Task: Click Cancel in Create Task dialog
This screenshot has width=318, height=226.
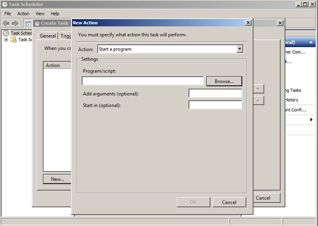Action: tap(266, 198)
